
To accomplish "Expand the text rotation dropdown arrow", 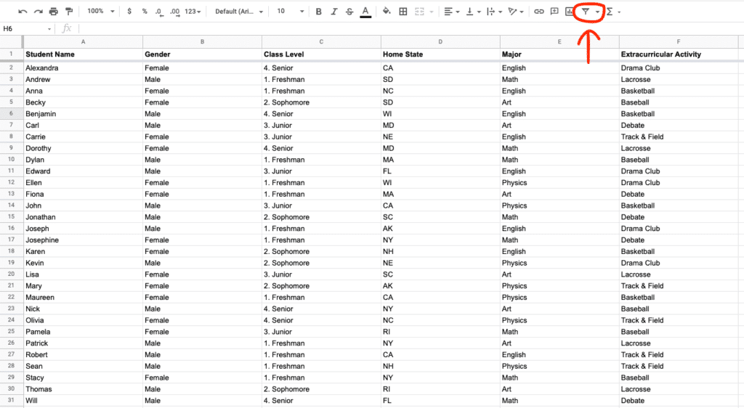I will point(522,12).
